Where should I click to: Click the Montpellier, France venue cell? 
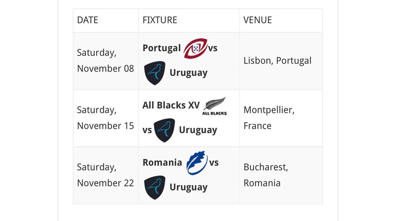[x=269, y=118]
